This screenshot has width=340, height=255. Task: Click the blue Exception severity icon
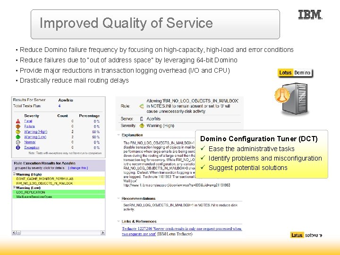[18, 147]
